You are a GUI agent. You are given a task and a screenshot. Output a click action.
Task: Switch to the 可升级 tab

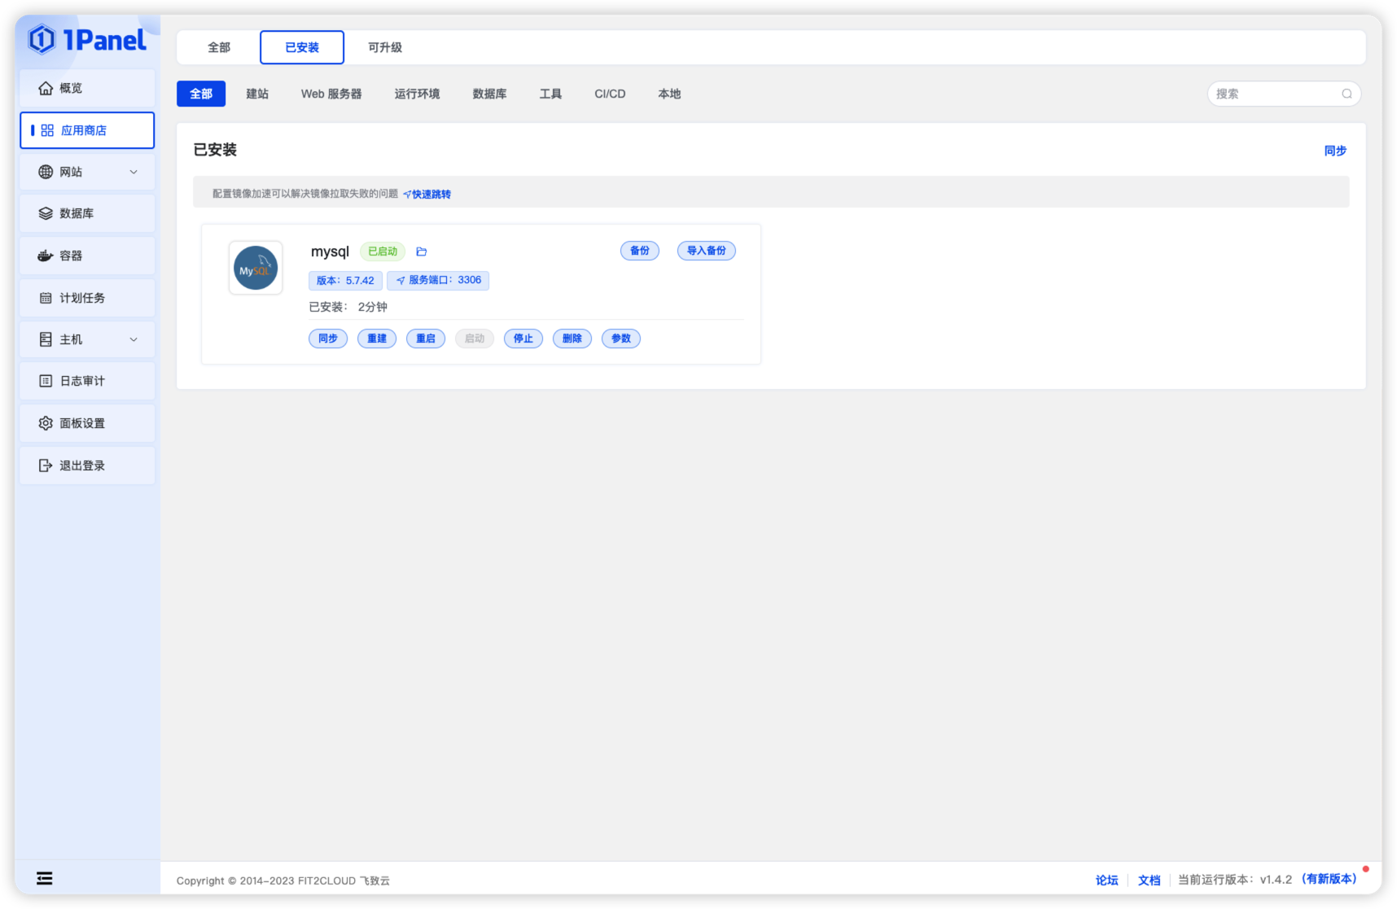click(x=385, y=47)
